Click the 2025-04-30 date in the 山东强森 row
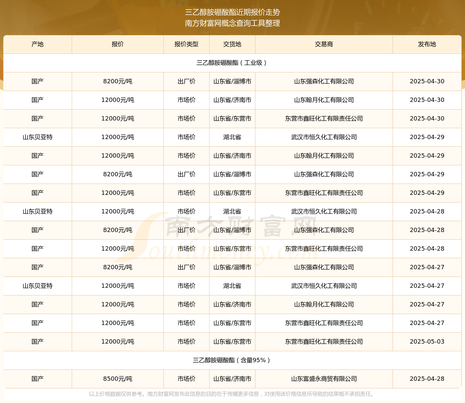Image resolution: width=465 pixels, height=403 pixels. (427, 81)
